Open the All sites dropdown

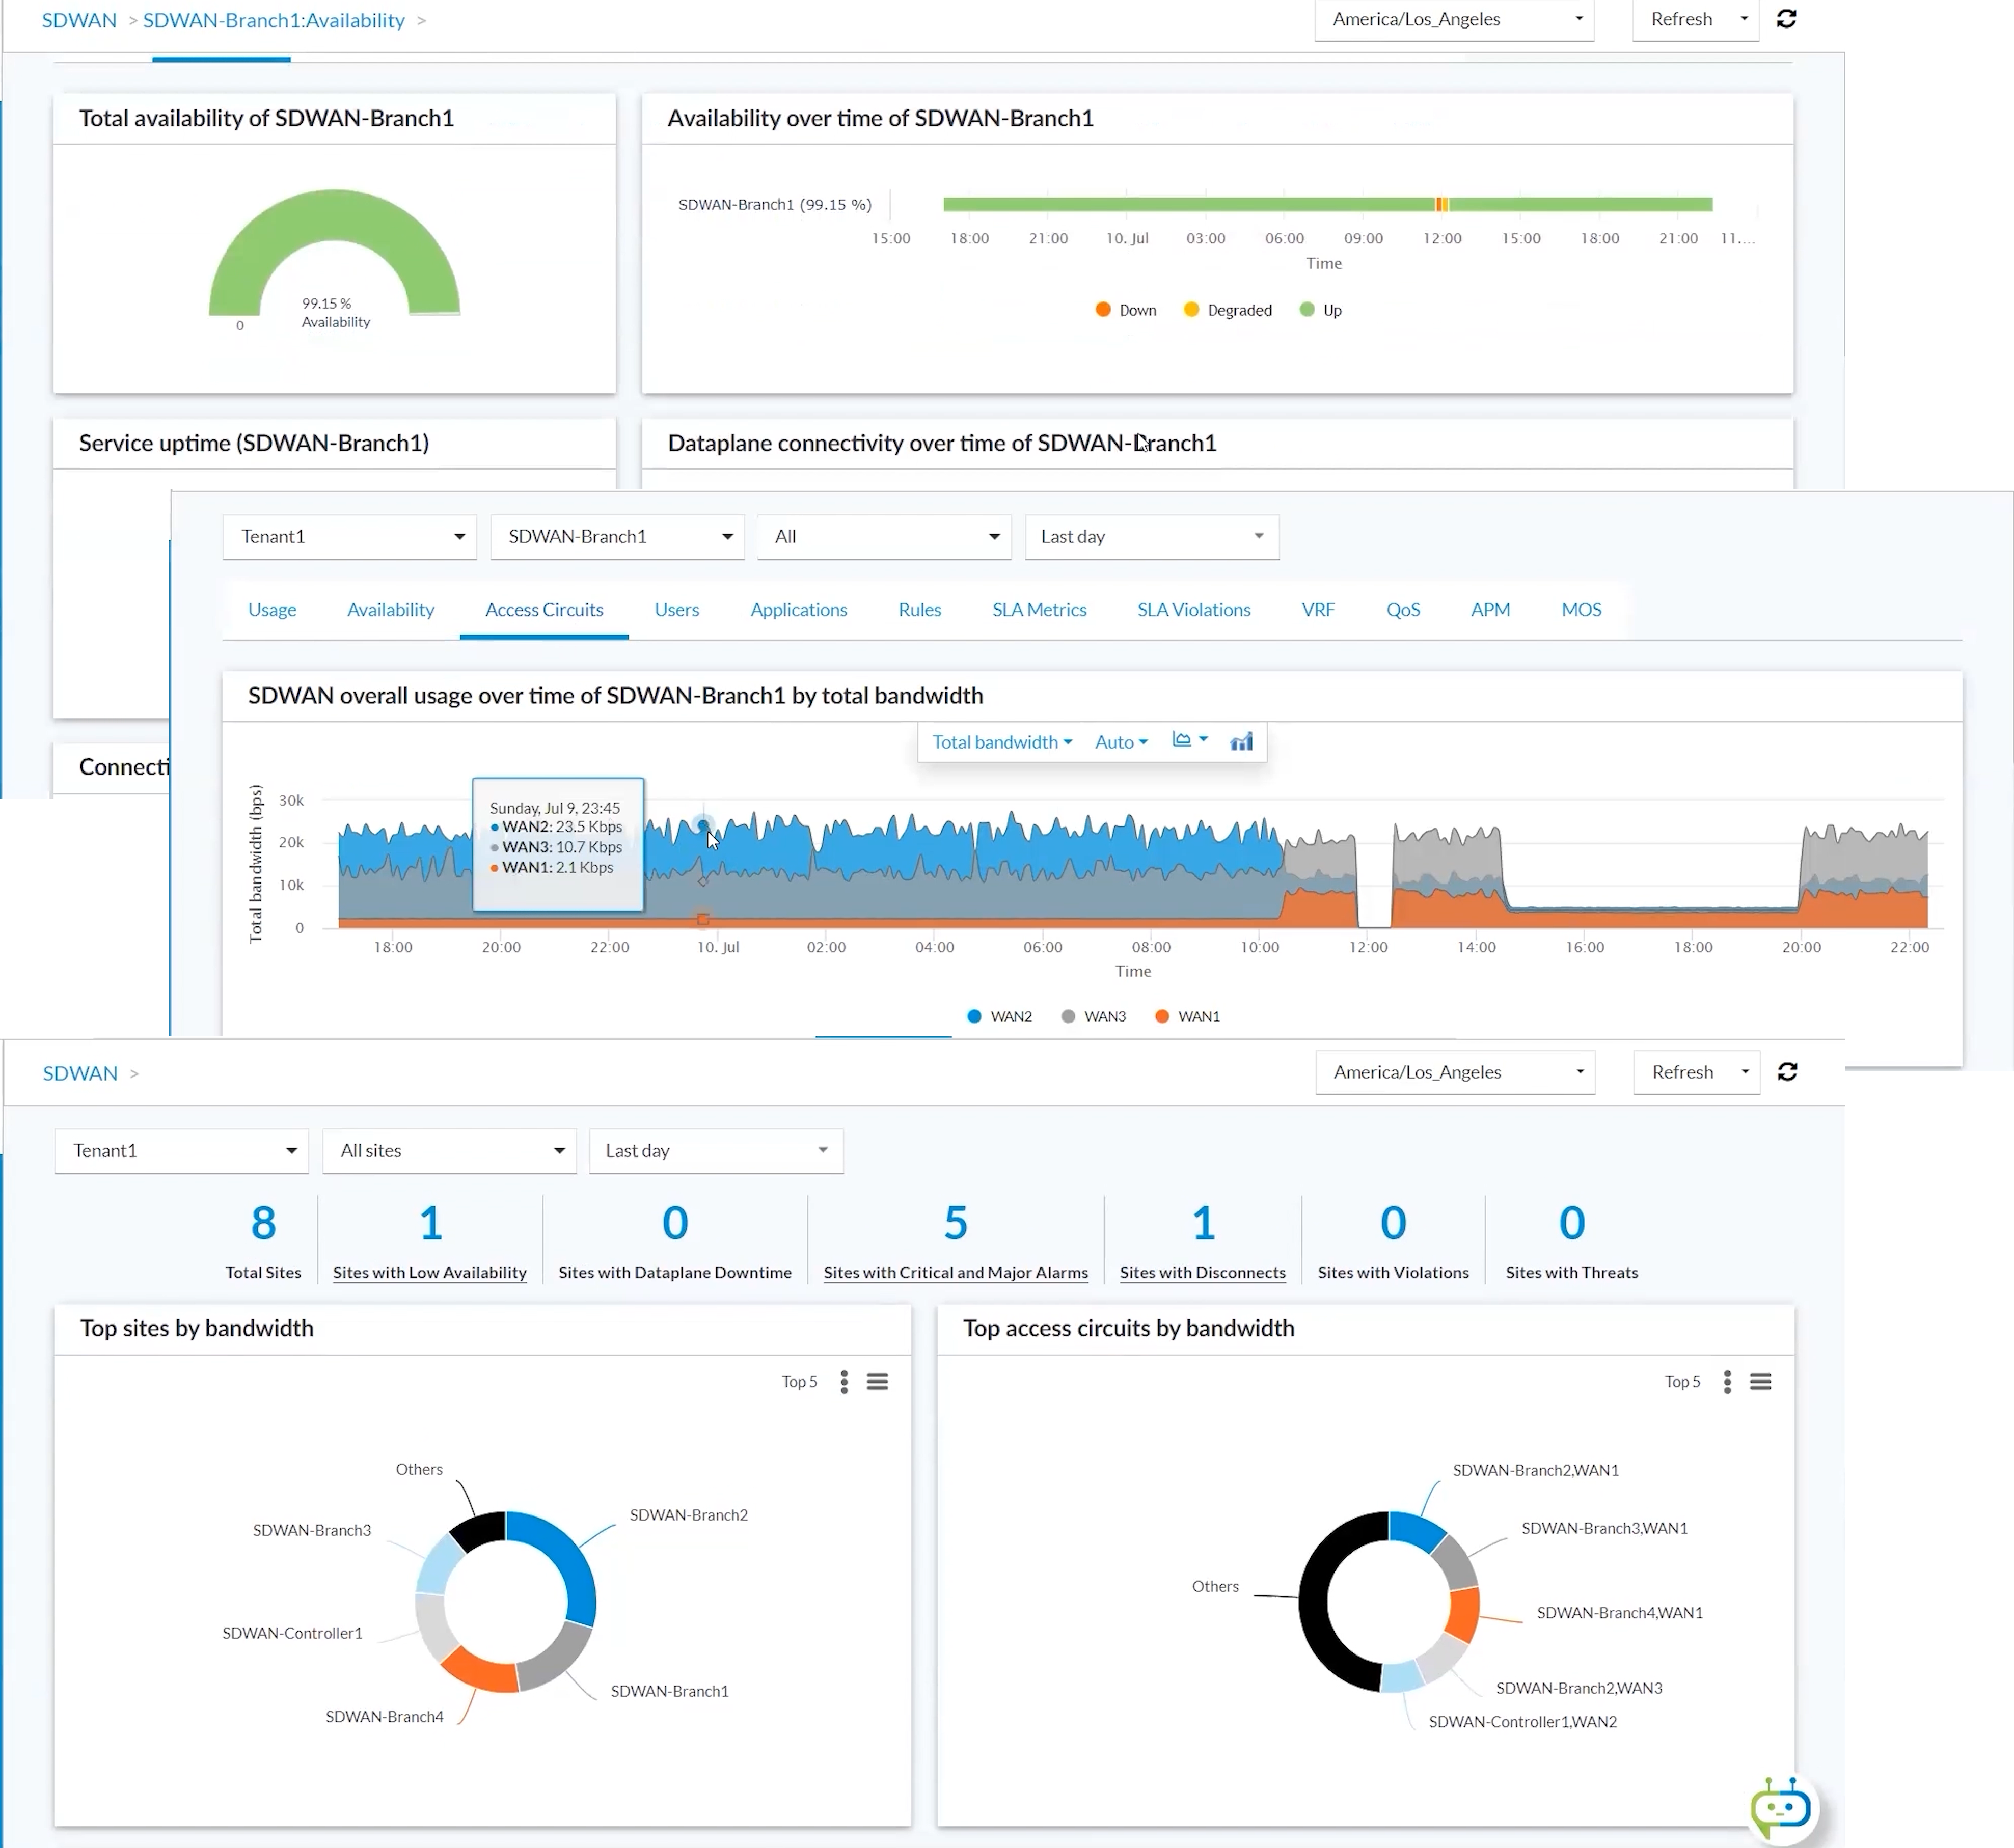[x=449, y=1151]
